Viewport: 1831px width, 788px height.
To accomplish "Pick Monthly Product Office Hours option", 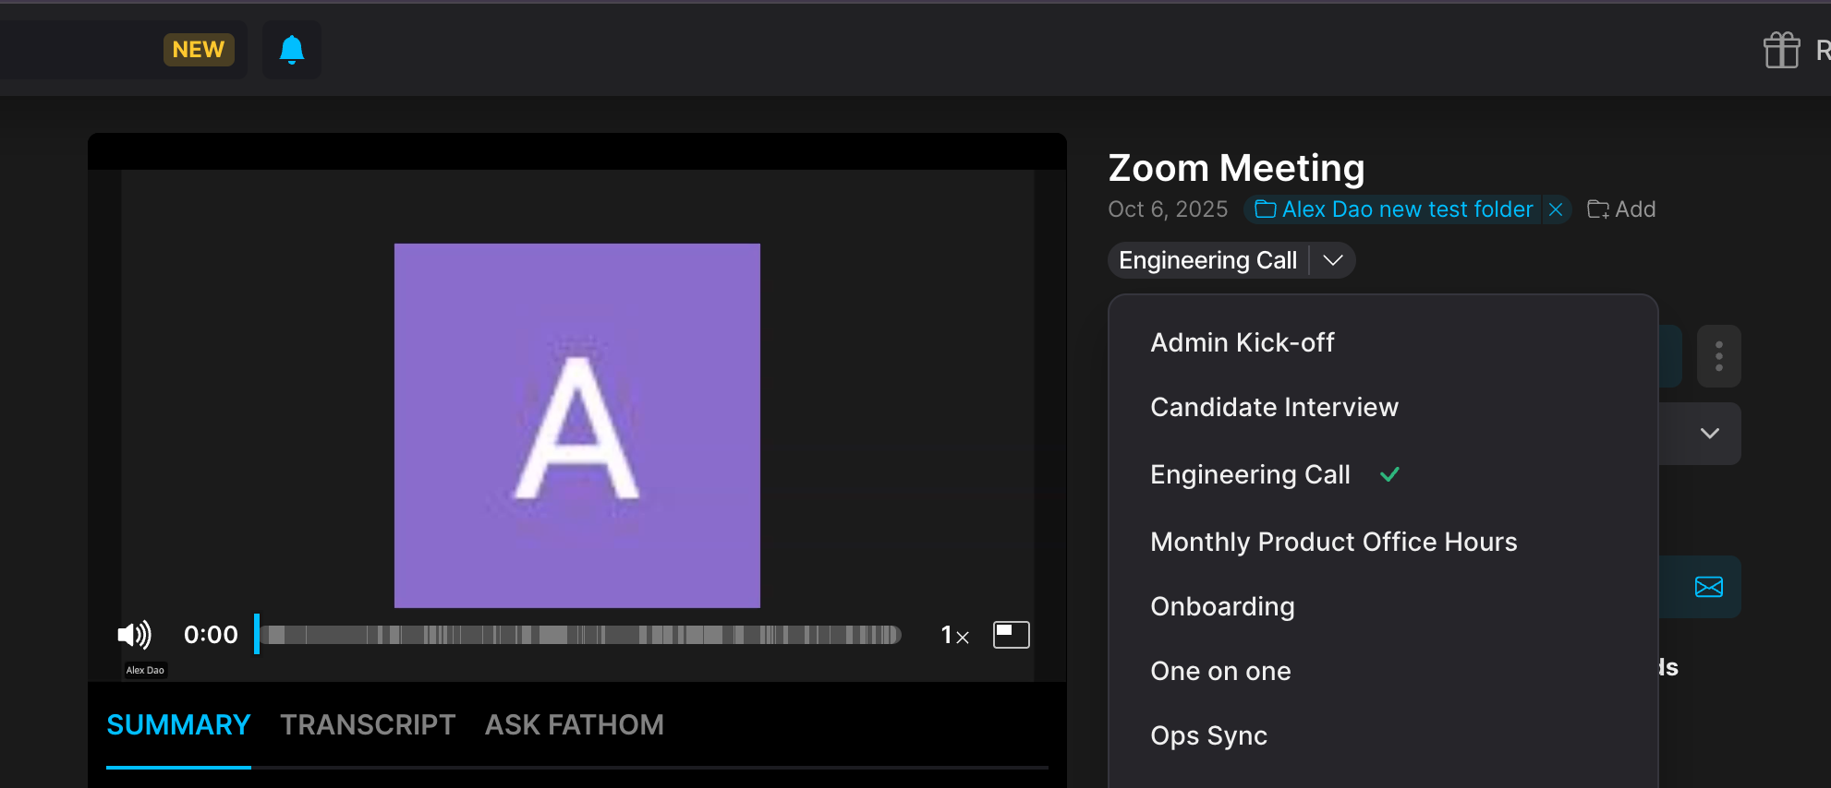I will point(1333,542).
